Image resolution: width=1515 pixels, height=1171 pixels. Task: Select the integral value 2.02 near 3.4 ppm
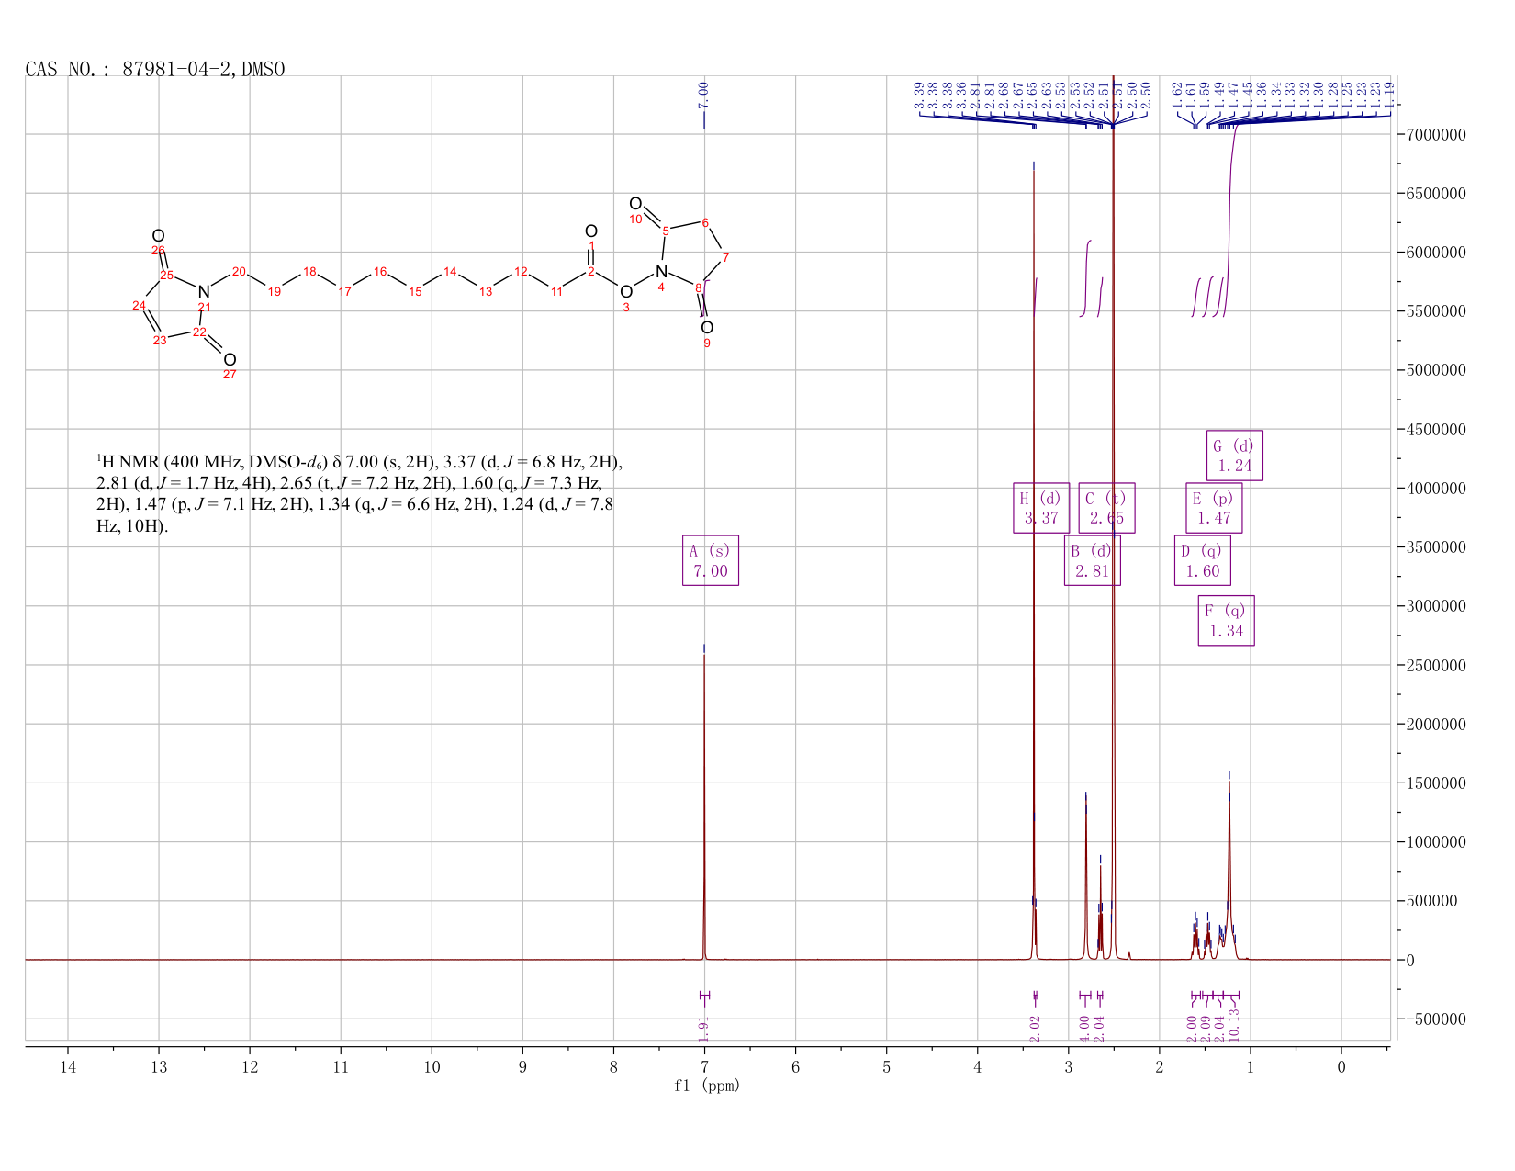coord(1035,1029)
